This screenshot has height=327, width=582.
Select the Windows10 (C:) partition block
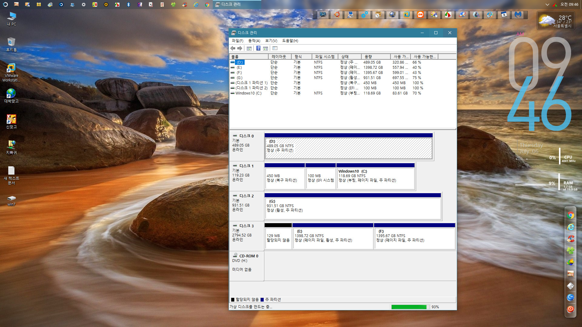click(x=376, y=176)
